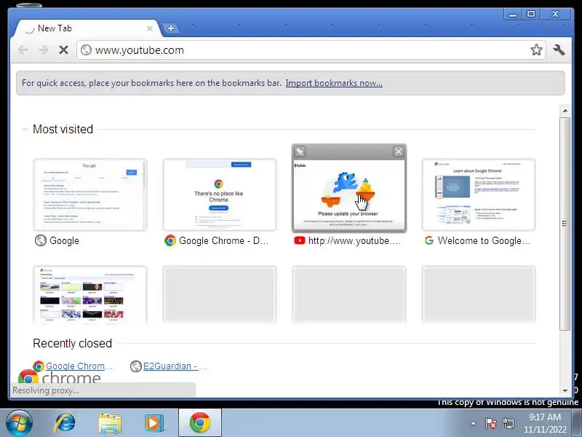The image size is (582, 437).
Task: Click the YouTube favicon under thumbnail
Action: (x=300, y=241)
